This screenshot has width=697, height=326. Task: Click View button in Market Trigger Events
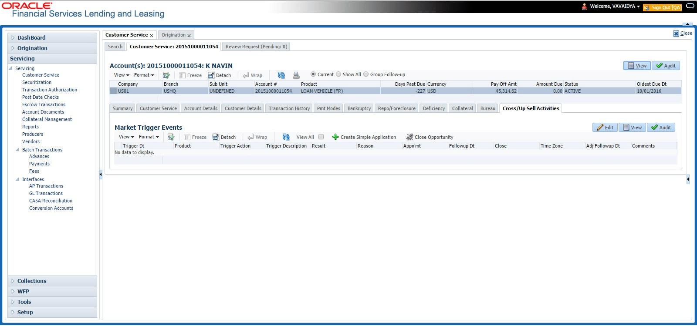pyautogui.click(x=633, y=128)
